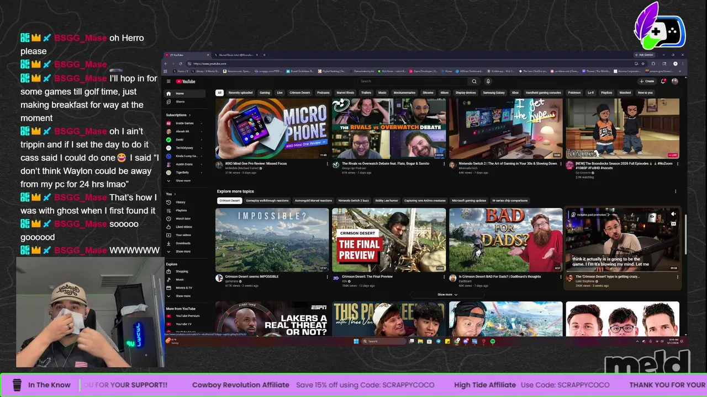The image size is (707, 397).
Task: Open the Windows Start menu
Action: [x=356, y=341]
